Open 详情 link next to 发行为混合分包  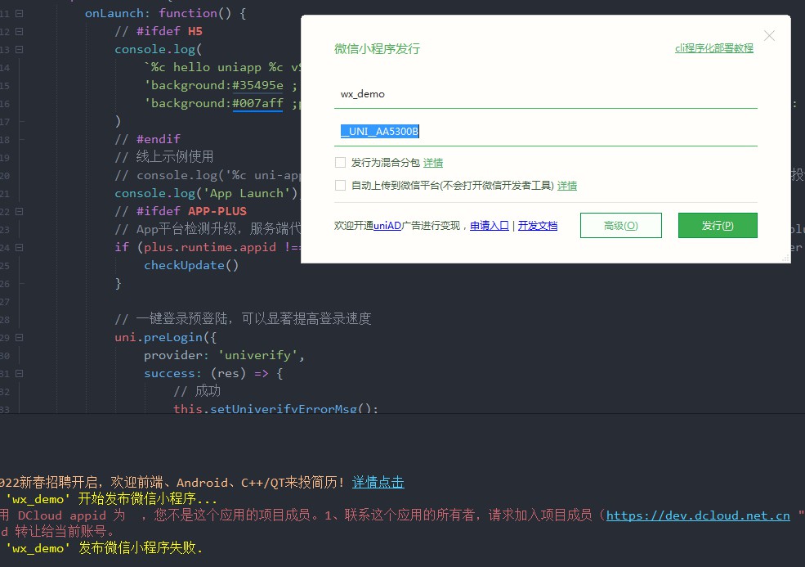pos(433,163)
